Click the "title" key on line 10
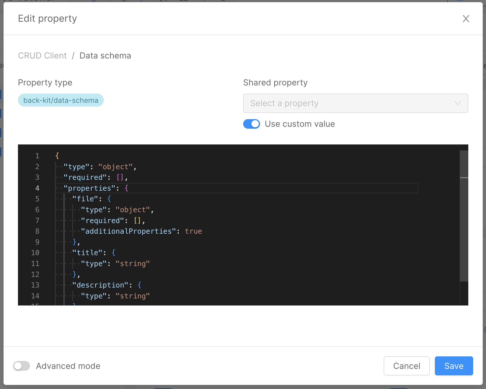 pyautogui.click(x=87, y=253)
